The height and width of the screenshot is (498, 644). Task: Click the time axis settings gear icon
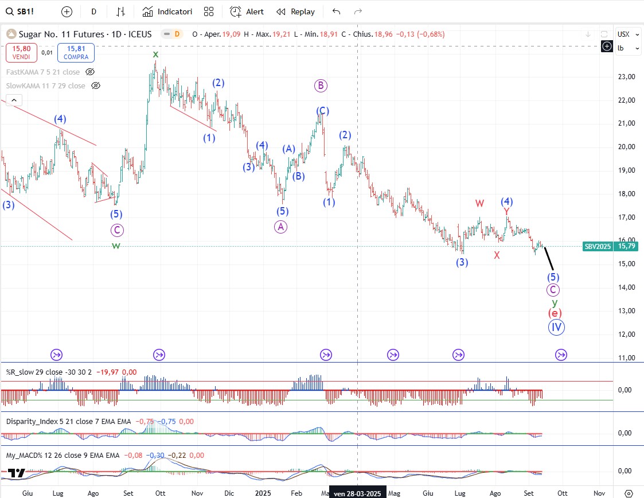(x=629, y=493)
